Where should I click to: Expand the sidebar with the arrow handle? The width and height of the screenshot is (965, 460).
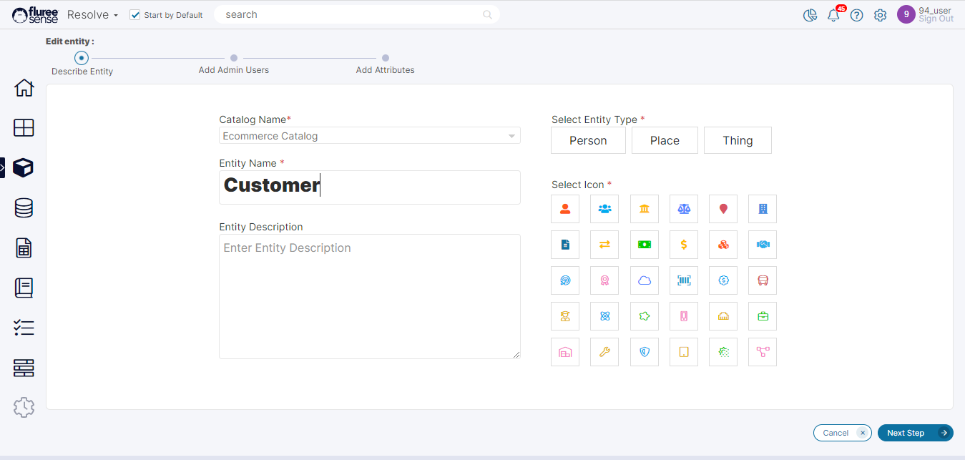[x=2, y=168]
